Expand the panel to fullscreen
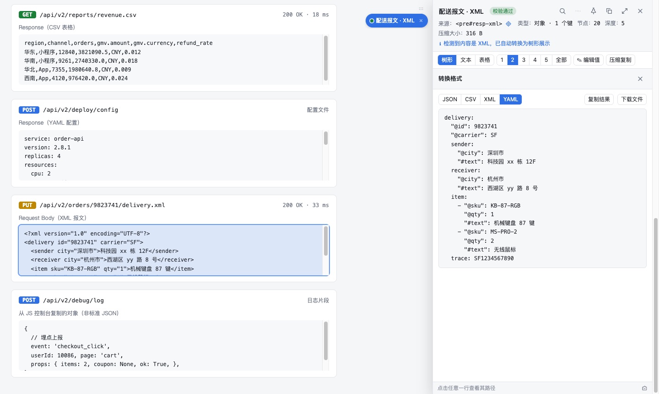 tap(625, 11)
